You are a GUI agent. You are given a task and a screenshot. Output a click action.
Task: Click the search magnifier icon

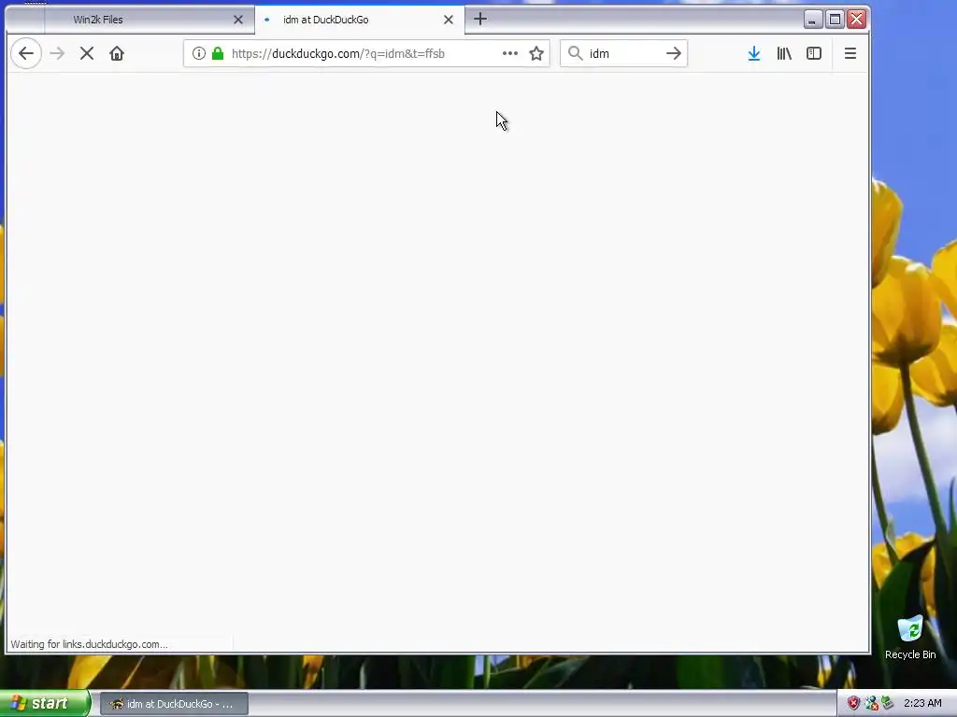[x=575, y=53]
